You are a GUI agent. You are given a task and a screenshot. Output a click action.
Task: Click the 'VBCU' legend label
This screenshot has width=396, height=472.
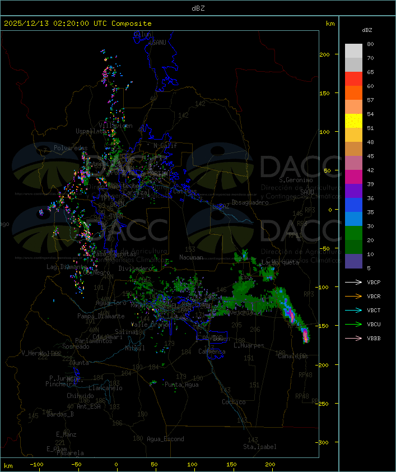point(374,325)
